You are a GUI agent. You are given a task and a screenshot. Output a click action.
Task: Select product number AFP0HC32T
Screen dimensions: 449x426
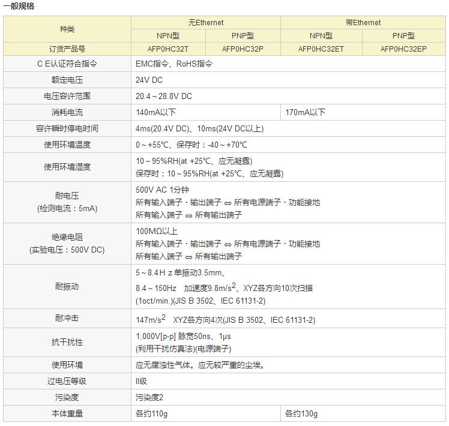[168, 49]
